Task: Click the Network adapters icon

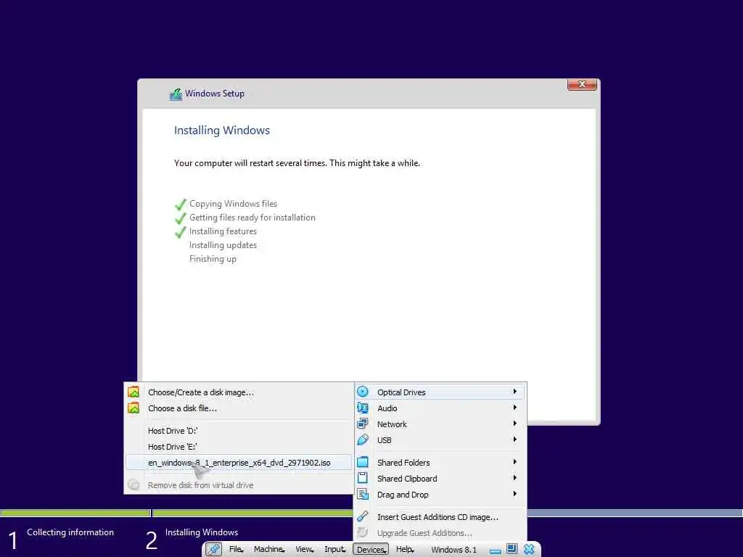Action: pyautogui.click(x=363, y=424)
